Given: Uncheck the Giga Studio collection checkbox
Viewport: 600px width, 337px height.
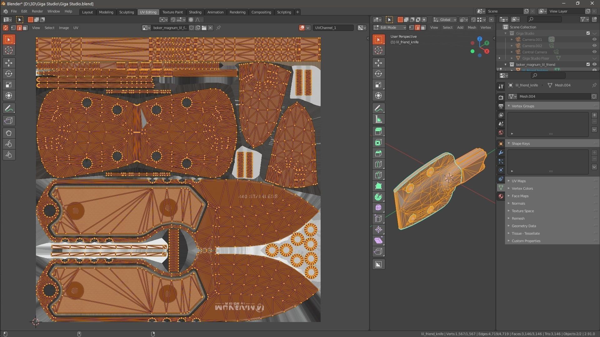Looking at the screenshot, I should point(588,33).
